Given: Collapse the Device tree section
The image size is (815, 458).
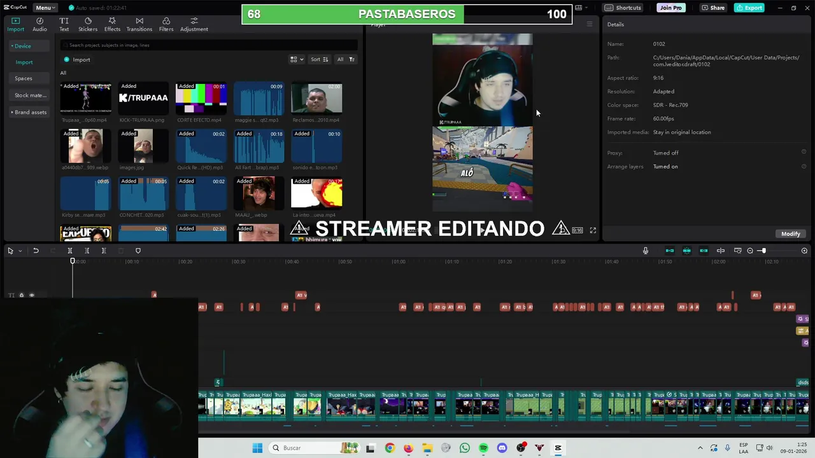Looking at the screenshot, I should (x=11, y=46).
